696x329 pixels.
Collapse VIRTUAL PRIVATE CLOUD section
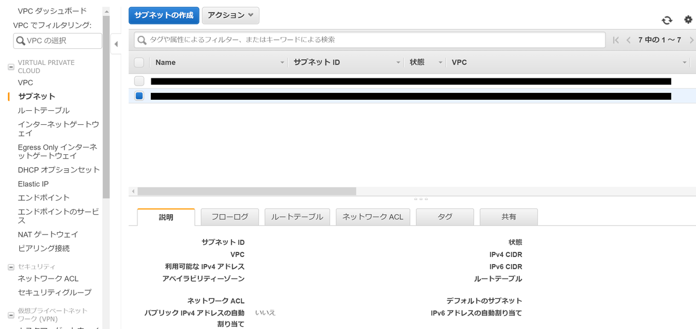pos(10,67)
